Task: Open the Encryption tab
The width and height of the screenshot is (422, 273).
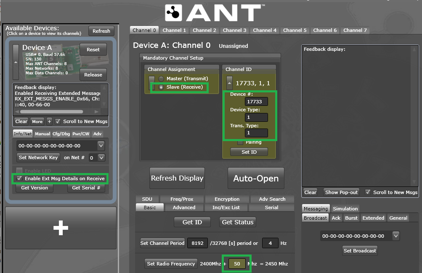Action: pos(227,199)
